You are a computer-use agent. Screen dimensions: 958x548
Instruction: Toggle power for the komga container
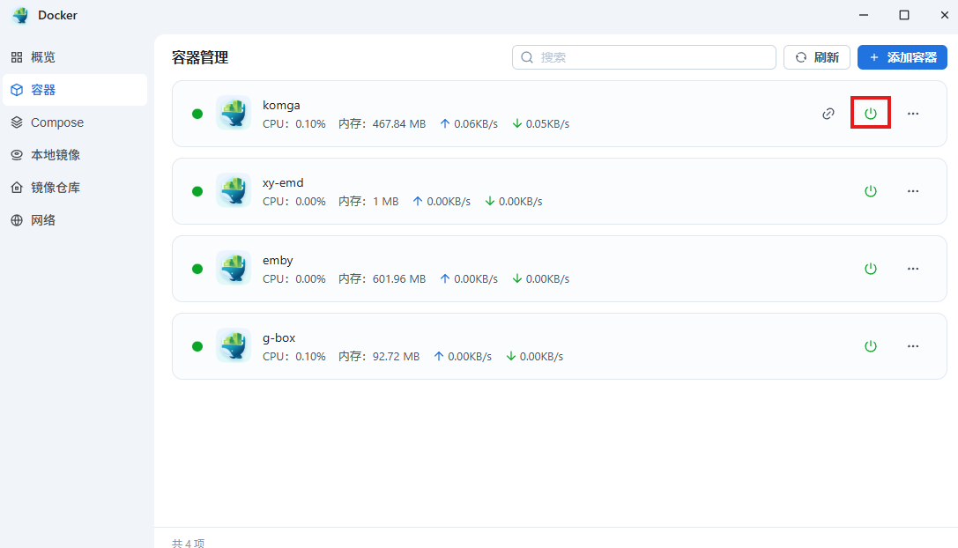tap(870, 113)
